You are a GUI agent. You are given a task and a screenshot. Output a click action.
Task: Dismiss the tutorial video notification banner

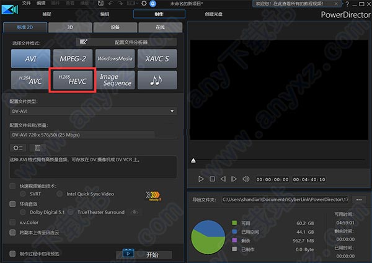[336, 4]
